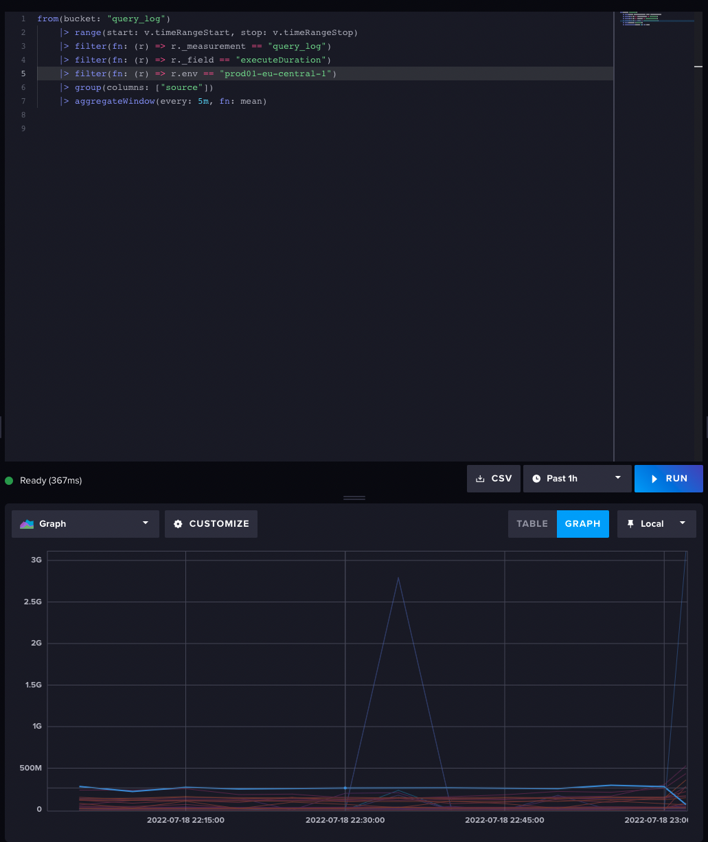The image size is (708, 842).
Task: Click the 2.5G y-axis label
Action: coord(33,602)
